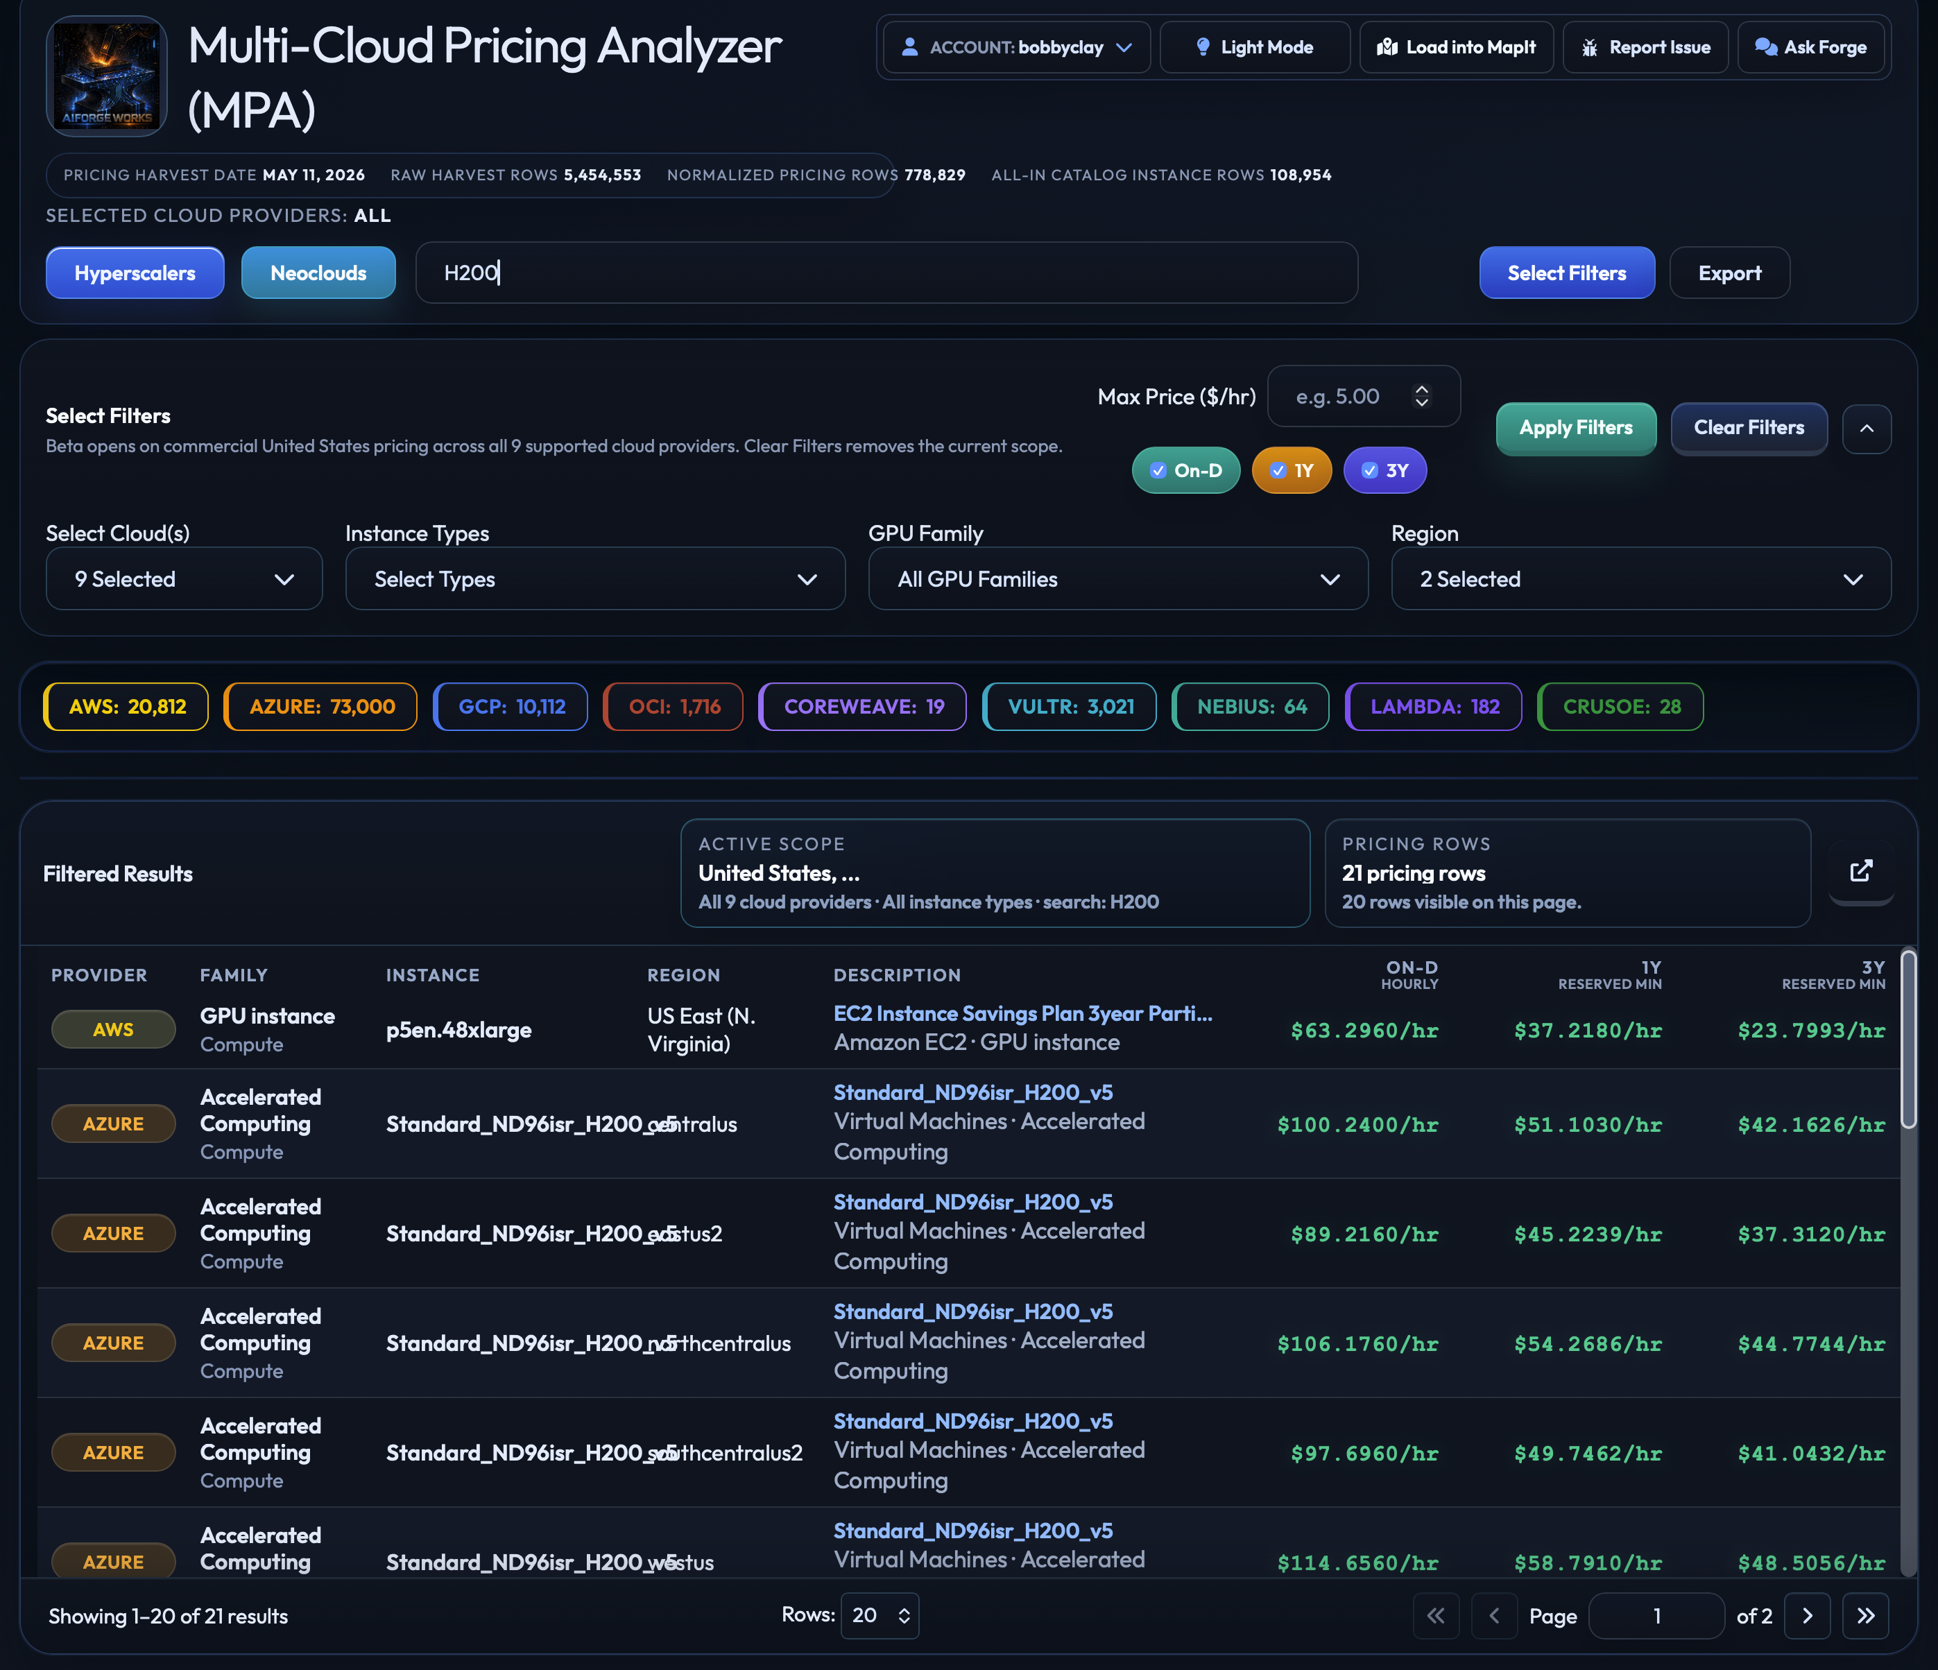Open the ACCOUNT bobbyclay dropdown
The image size is (1938, 1670).
point(1017,46)
